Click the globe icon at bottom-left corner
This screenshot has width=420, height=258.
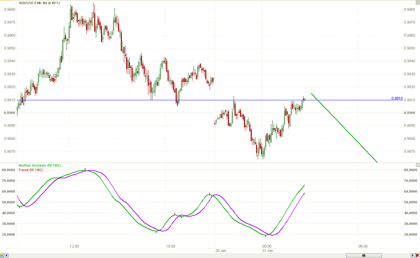(x=2, y=255)
